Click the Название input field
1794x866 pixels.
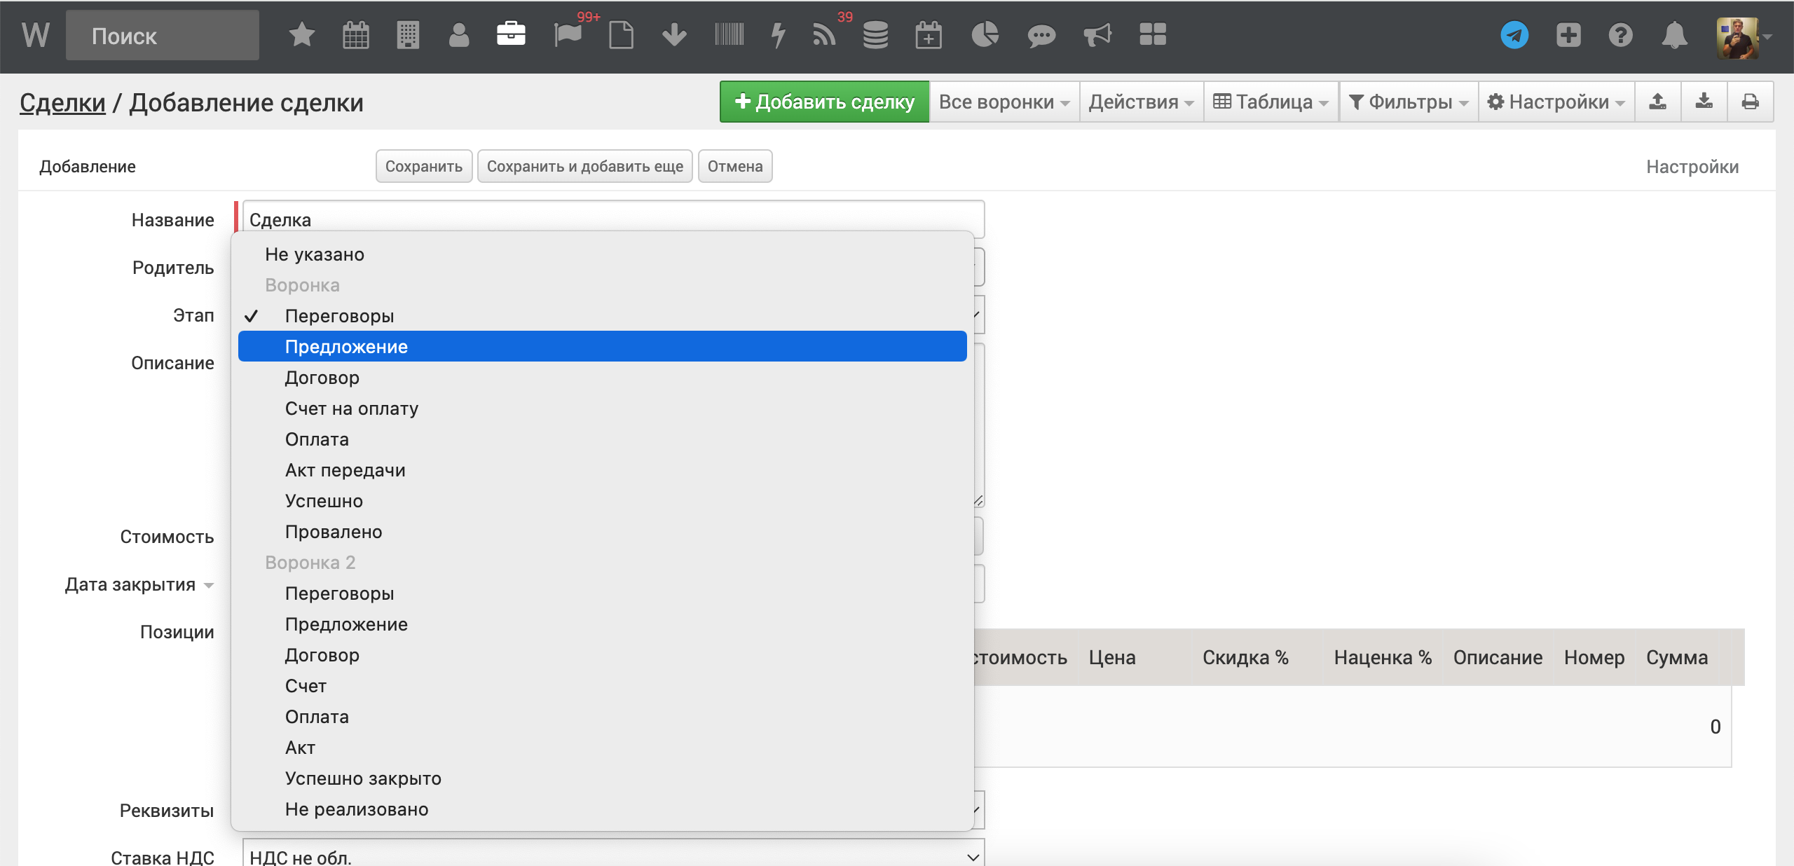[x=612, y=219]
